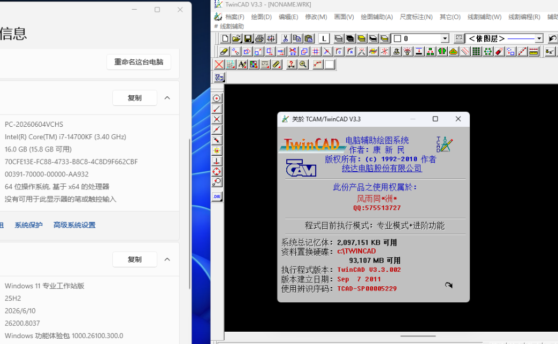Viewport: 558px width, 344px height.
Task: Click the undo arrow icon in toolbar
Action: [x=552, y=39]
